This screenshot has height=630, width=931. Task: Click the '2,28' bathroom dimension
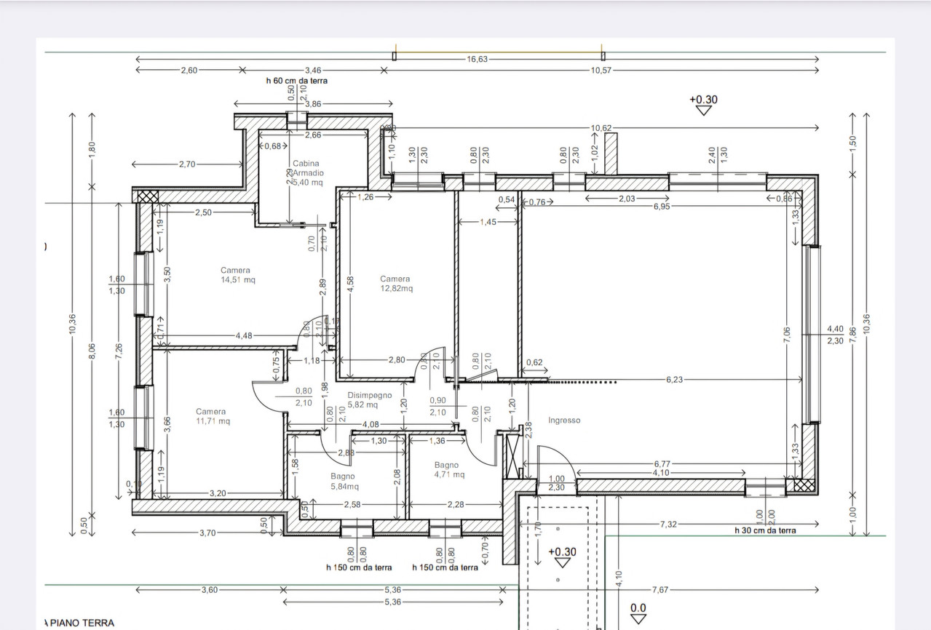(x=456, y=505)
